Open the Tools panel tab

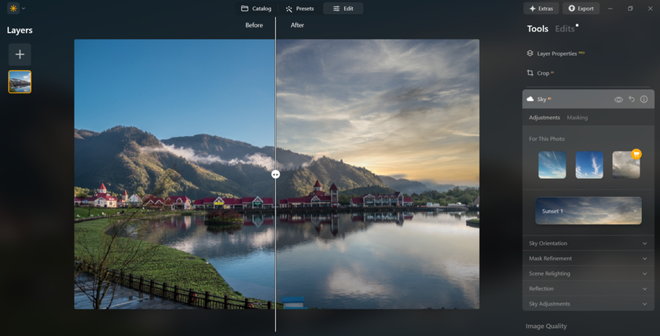[537, 28]
